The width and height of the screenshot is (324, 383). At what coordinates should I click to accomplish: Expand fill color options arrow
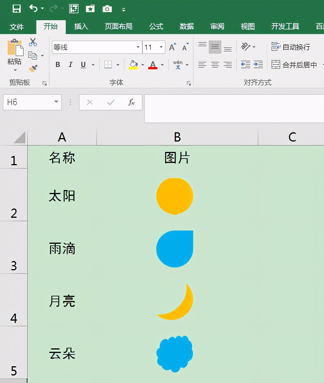point(143,65)
